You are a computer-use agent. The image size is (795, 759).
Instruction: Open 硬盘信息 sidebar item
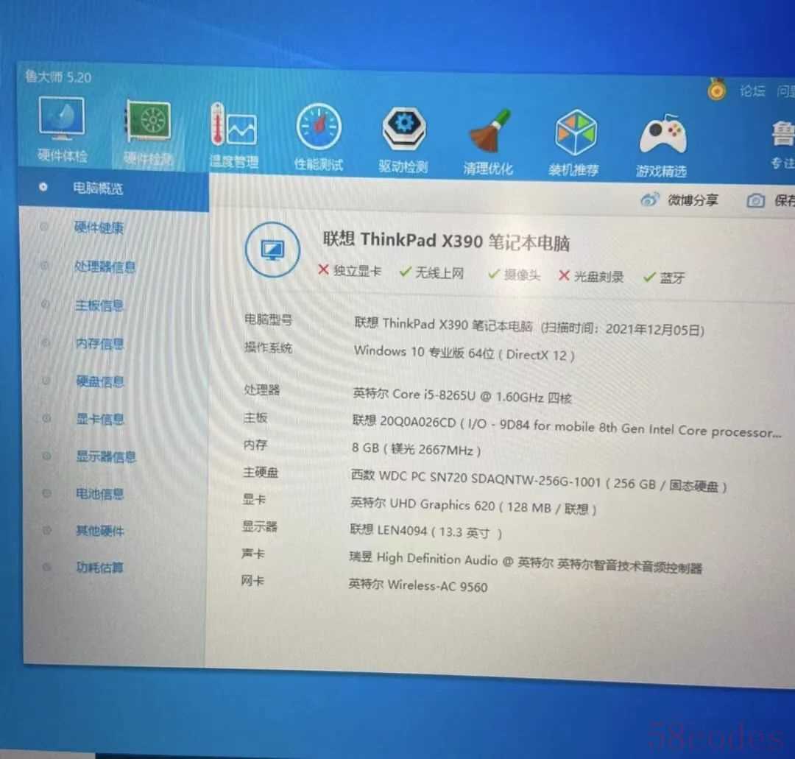(100, 381)
